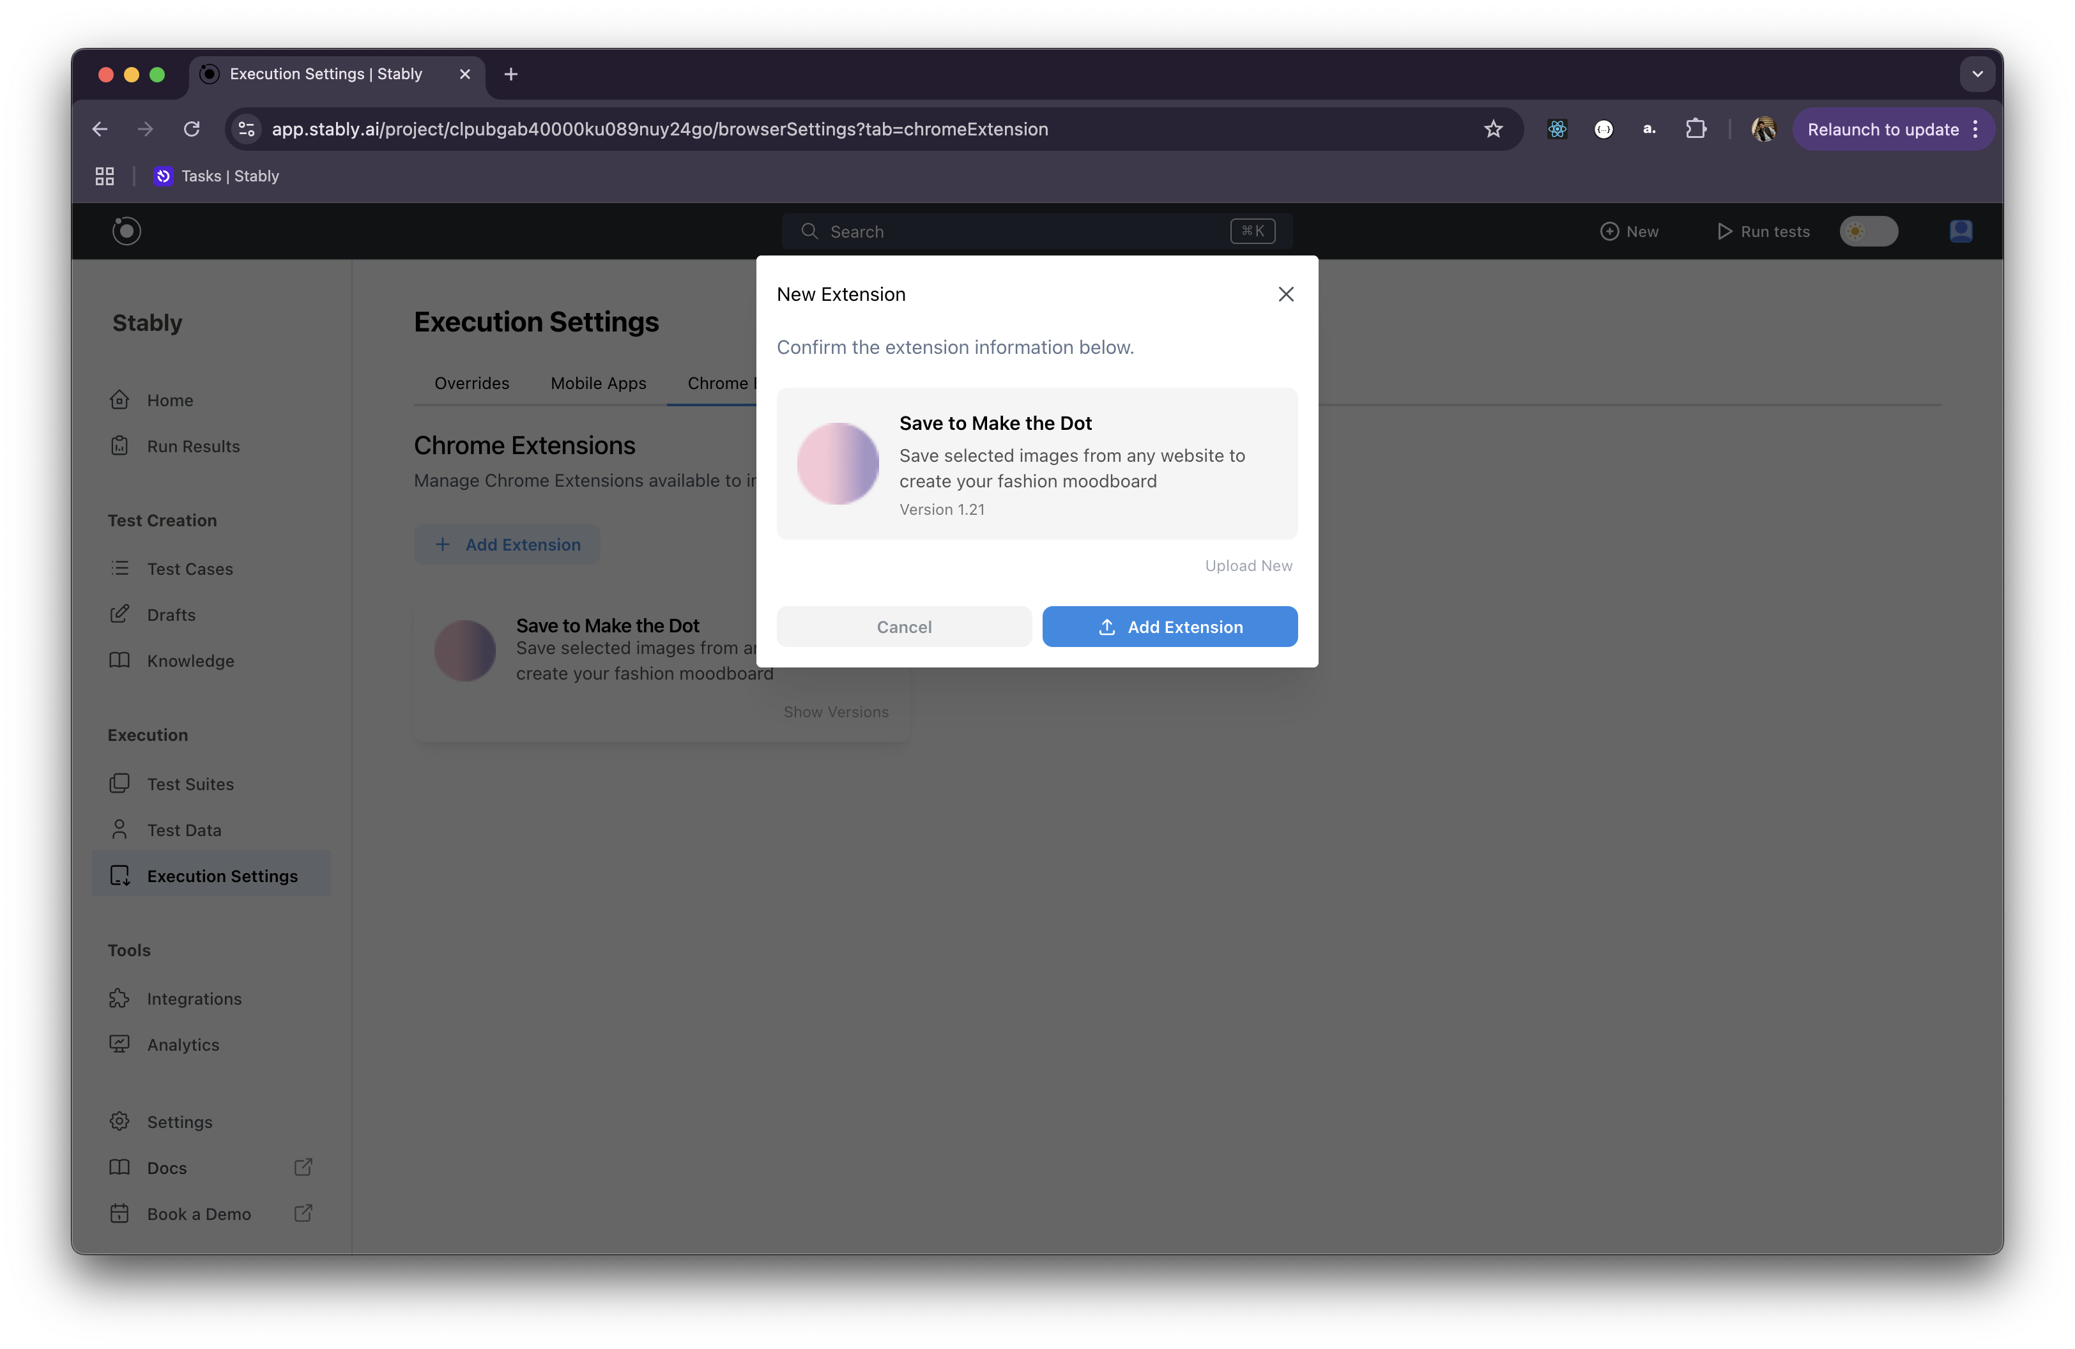Click the Docs external link icon

point(303,1168)
